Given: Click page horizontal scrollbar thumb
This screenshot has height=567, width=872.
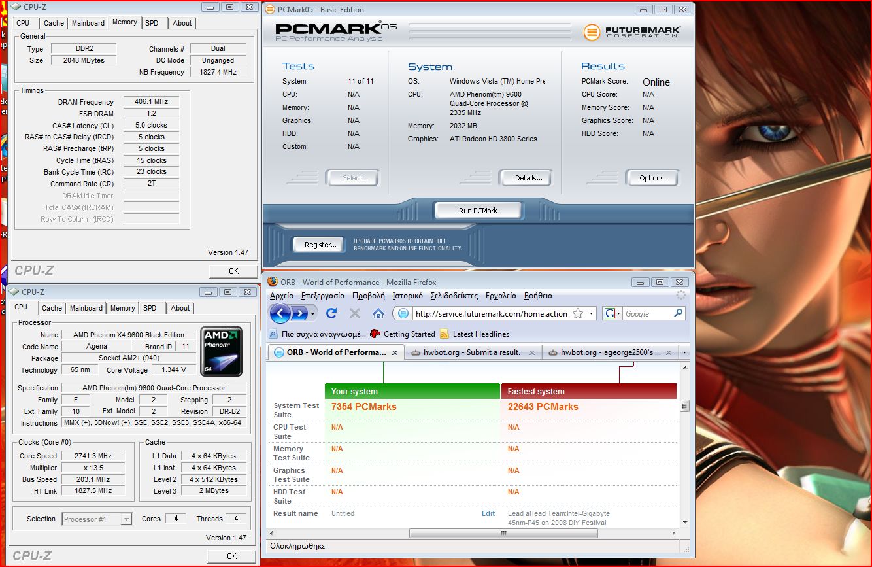Looking at the screenshot, I should 504,533.
